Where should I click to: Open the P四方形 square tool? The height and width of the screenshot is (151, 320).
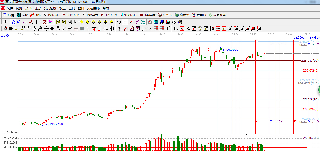(x=51, y=15)
